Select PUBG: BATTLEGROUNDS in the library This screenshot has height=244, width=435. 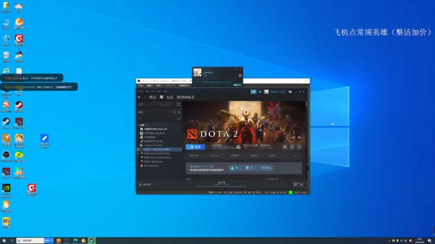click(156, 153)
